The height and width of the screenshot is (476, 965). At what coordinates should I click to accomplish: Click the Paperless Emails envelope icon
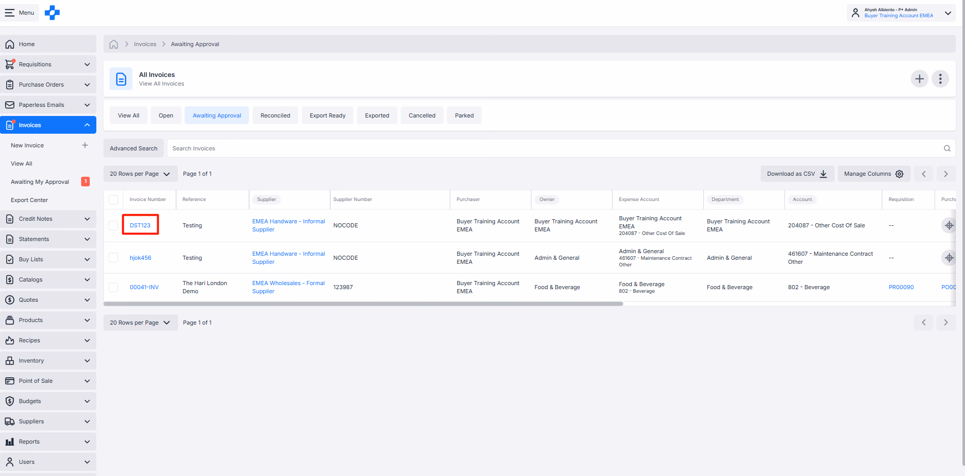10,105
